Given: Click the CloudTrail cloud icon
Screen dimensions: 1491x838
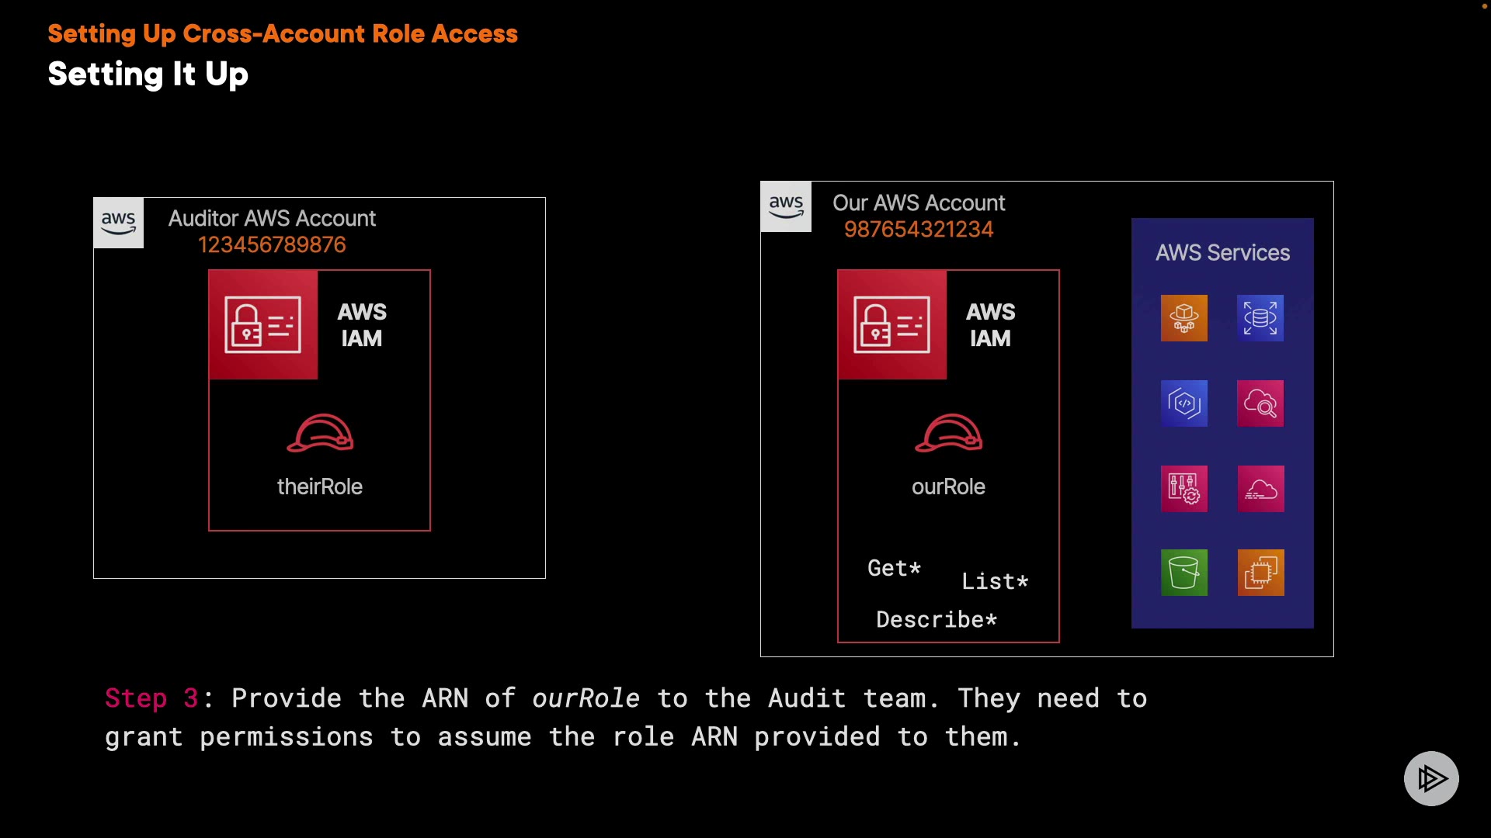Looking at the screenshot, I should click(x=1260, y=488).
